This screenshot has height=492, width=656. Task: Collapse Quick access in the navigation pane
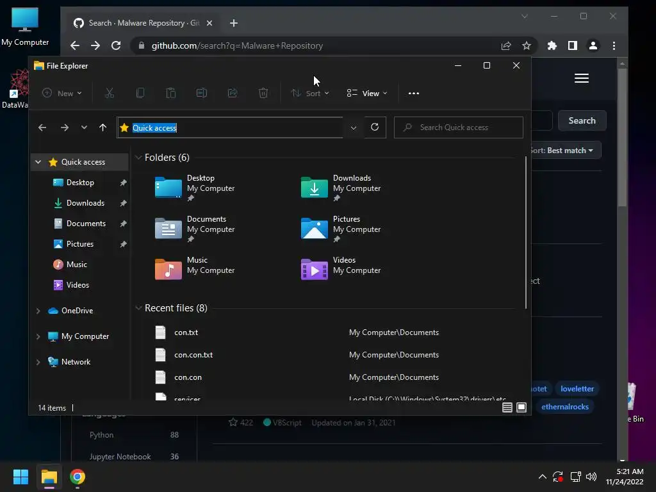point(38,162)
